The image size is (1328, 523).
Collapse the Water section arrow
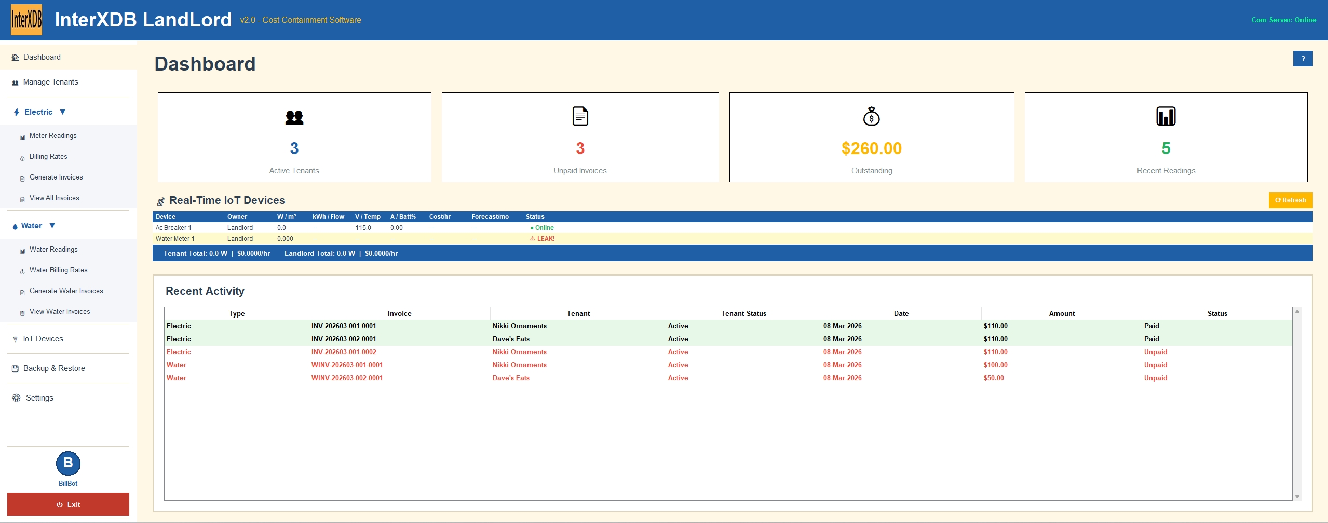52,226
